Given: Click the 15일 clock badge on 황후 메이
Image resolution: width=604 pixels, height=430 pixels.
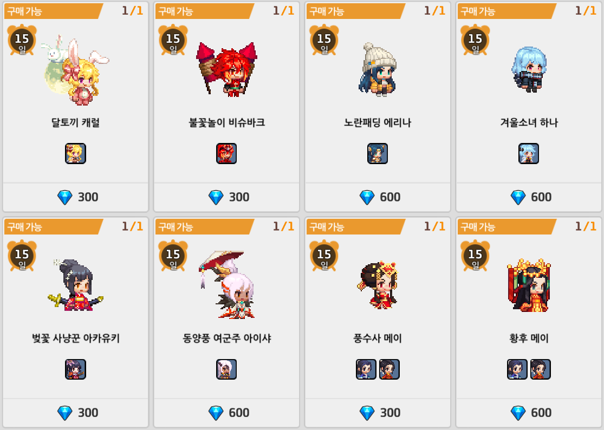Looking at the screenshot, I should click(475, 256).
